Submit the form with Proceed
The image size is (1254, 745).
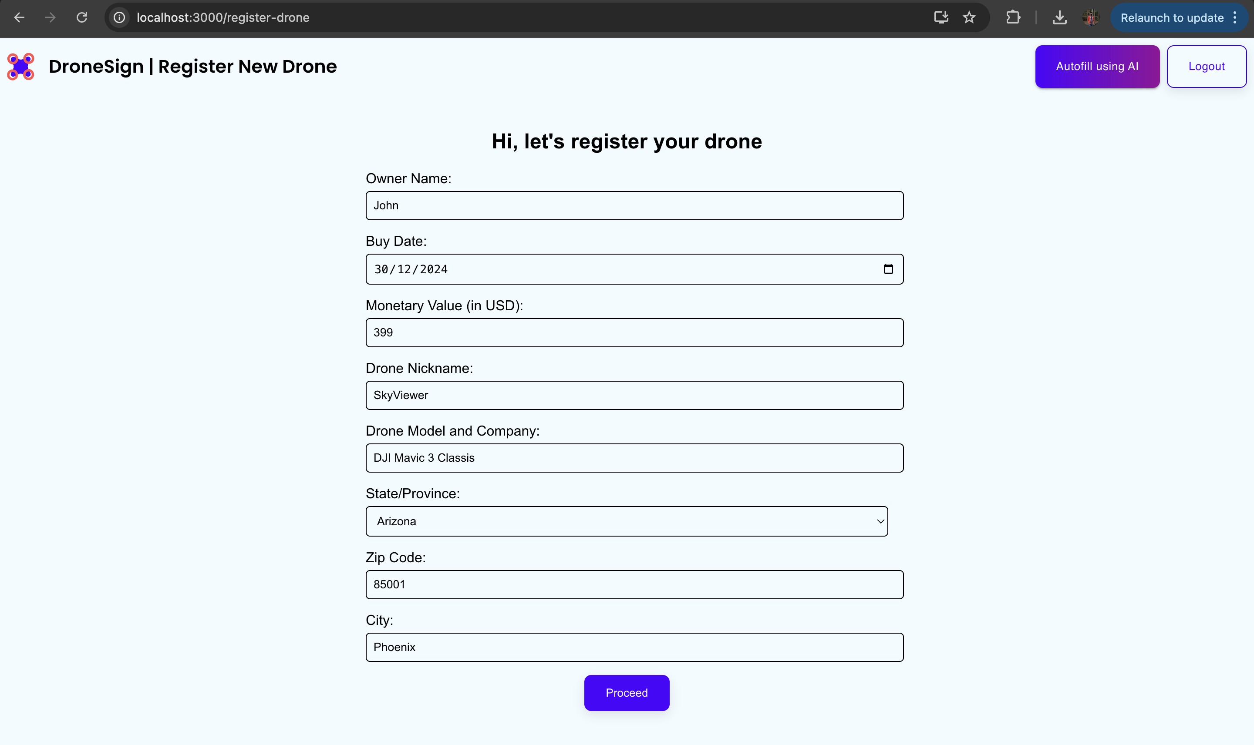tap(626, 693)
